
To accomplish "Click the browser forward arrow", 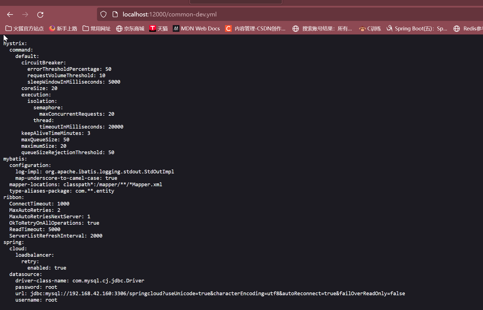I will click(25, 14).
